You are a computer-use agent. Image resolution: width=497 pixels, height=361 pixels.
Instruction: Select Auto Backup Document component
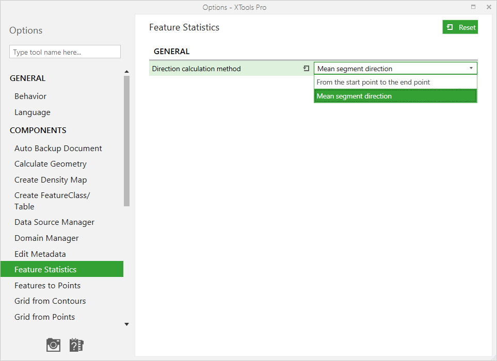coord(58,149)
